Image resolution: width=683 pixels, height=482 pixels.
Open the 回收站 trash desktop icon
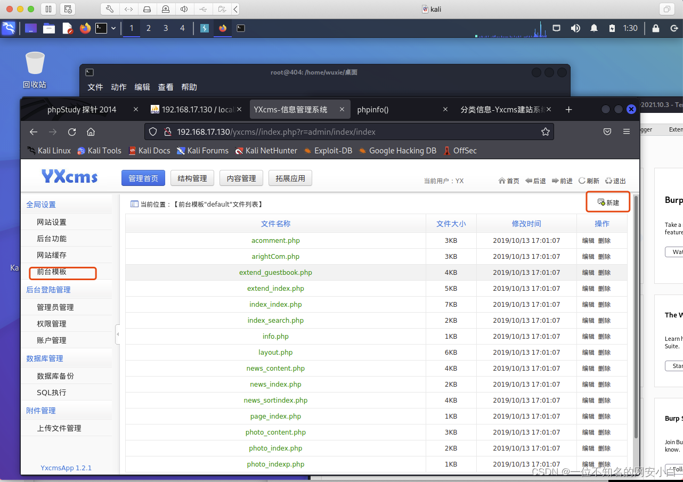[x=35, y=70]
